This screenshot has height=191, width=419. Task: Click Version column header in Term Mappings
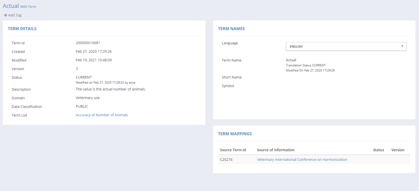[x=398, y=150]
